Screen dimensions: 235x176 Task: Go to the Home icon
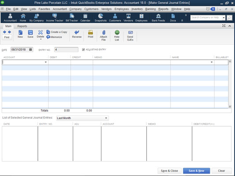[23, 18]
